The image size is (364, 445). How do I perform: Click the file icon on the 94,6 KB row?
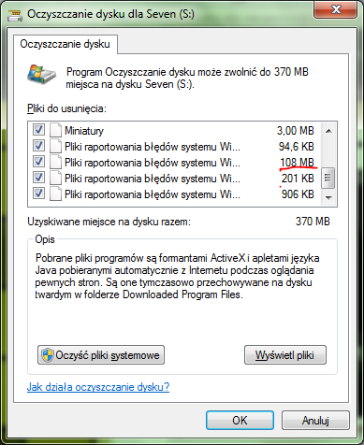pos(55,146)
